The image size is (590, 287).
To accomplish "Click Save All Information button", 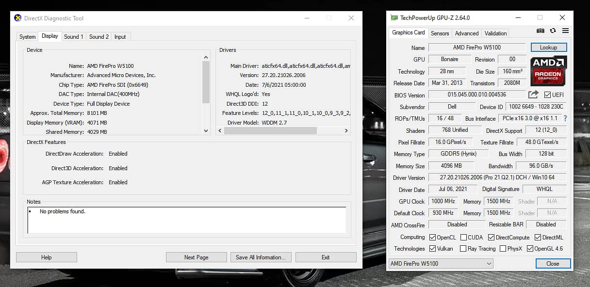I will [261, 257].
